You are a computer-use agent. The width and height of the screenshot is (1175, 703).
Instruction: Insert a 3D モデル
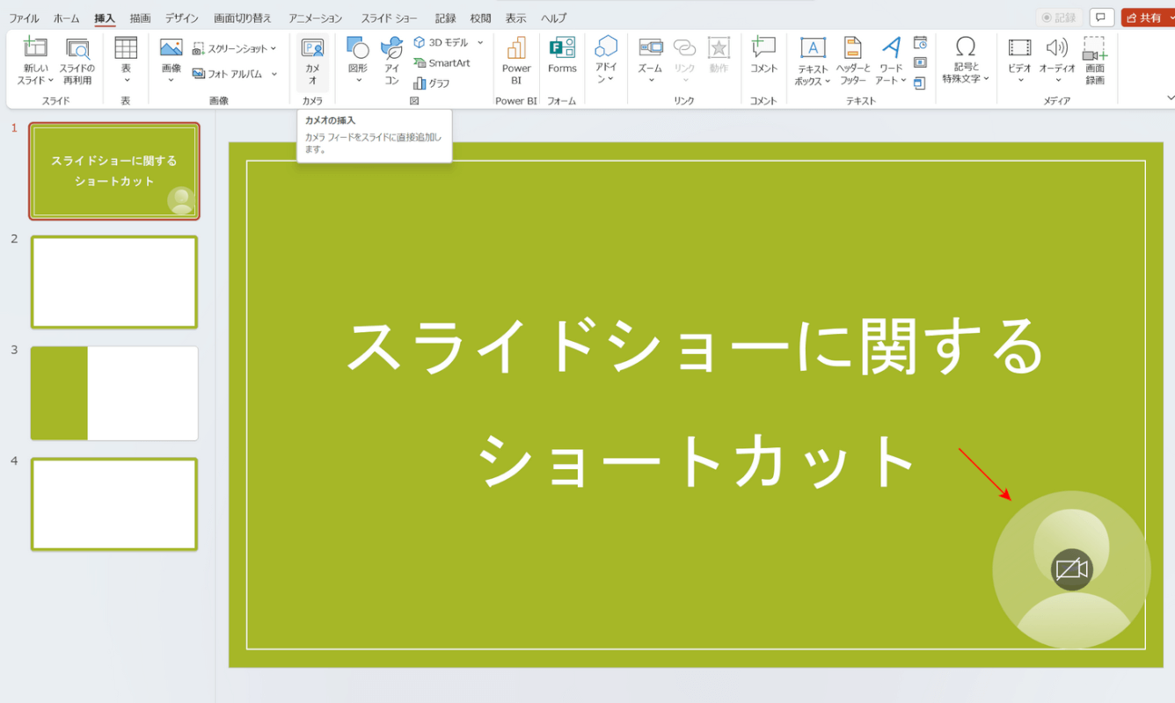coord(442,42)
